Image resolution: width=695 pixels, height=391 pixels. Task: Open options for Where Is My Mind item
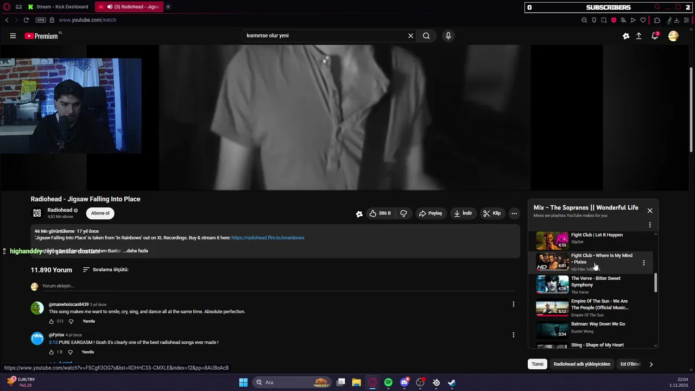point(644,263)
